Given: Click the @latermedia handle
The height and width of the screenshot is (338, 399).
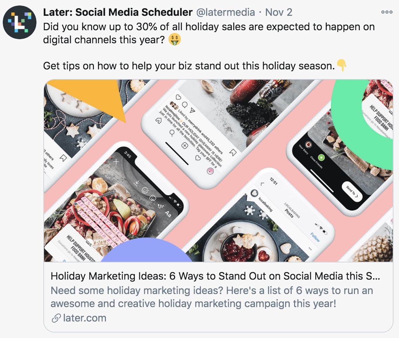Looking at the screenshot, I should point(225,12).
